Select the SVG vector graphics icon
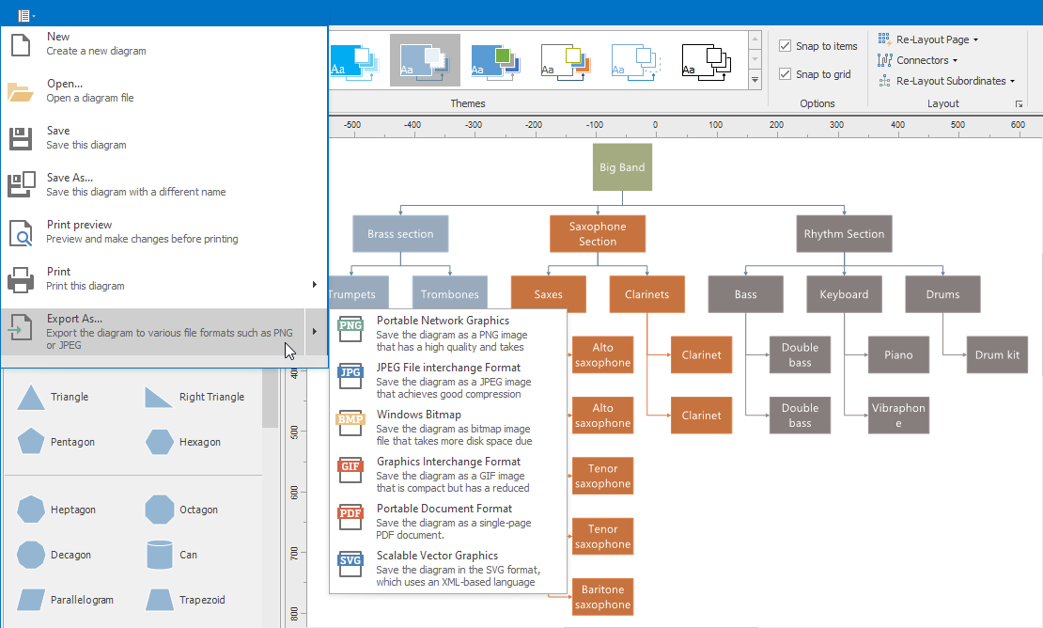The image size is (1043, 628). 350,563
